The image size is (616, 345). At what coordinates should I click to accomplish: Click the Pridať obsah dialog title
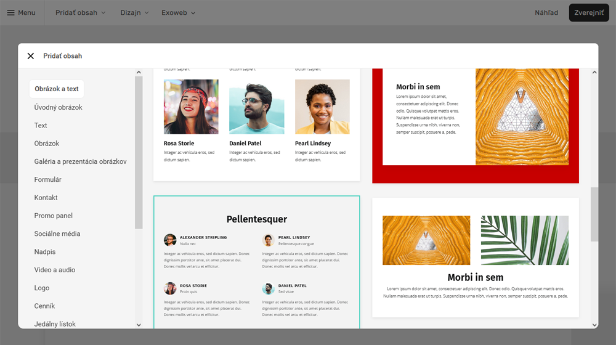point(62,56)
